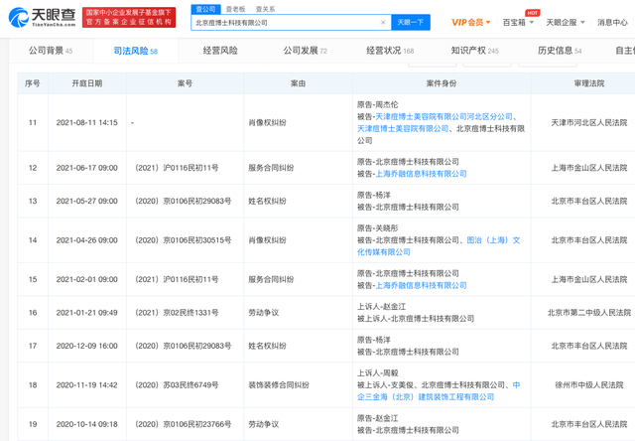The image size is (635, 441).
Task: Click 上海市金山区人民法院 in row 12
Action: click(x=588, y=168)
